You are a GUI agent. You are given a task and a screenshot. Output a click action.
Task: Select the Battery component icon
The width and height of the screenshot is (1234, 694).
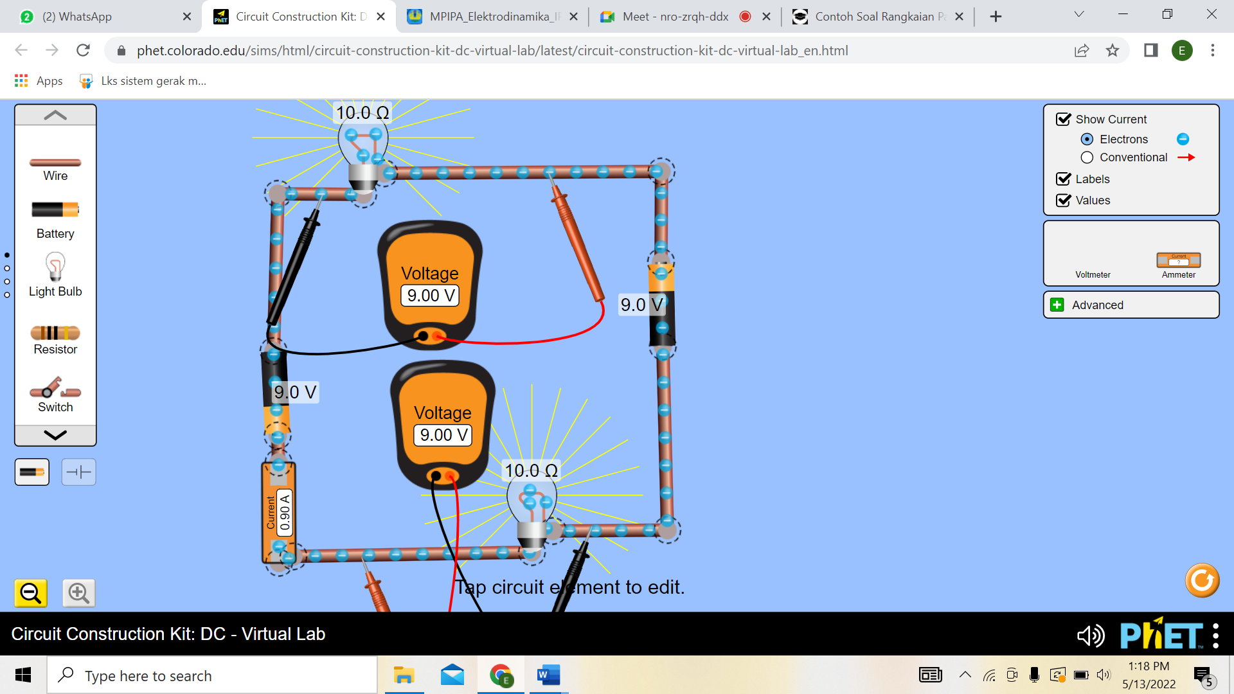55,210
